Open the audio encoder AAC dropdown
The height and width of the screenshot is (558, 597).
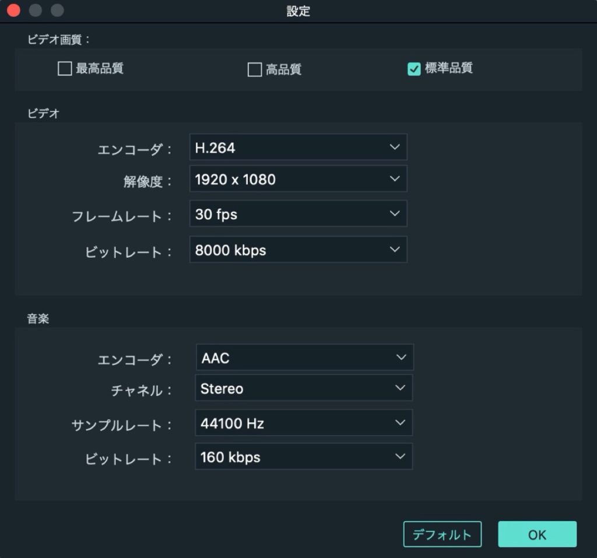pos(304,357)
